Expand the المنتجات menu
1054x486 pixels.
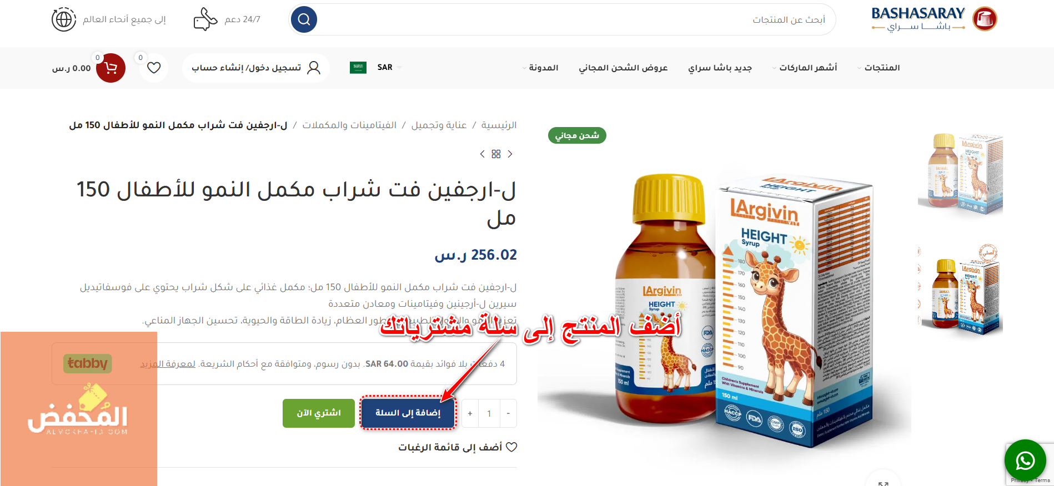[879, 68]
